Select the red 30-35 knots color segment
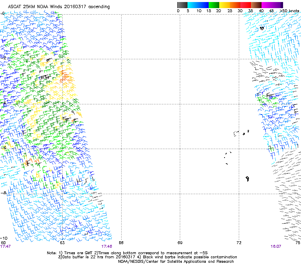This screenshot has width=301, height=264. pos(246,5)
